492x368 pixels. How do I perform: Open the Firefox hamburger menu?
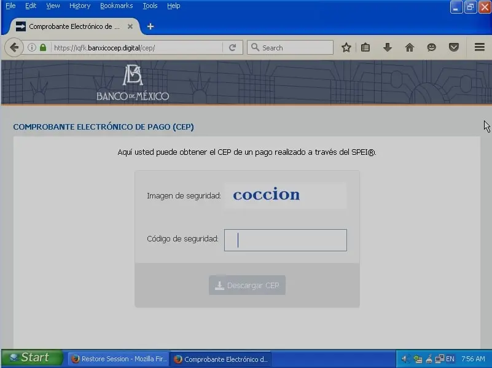pos(480,47)
